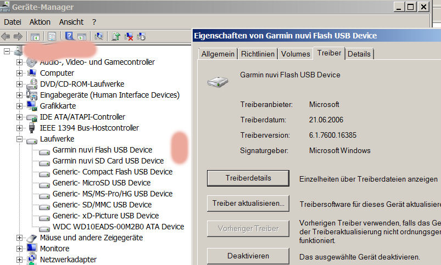Expand the Computer category
The width and height of the screenshot is (441, 265).
19,73
